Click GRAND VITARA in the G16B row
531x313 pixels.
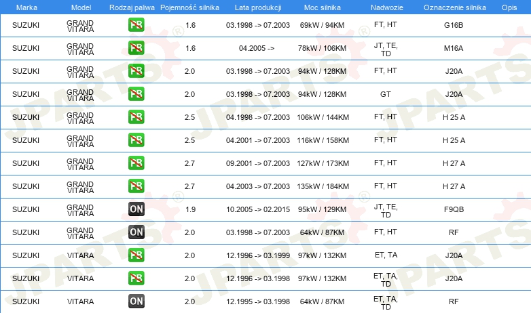80,26
